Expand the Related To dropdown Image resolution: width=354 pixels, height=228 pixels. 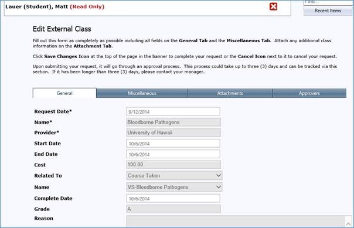pos(174,175)
